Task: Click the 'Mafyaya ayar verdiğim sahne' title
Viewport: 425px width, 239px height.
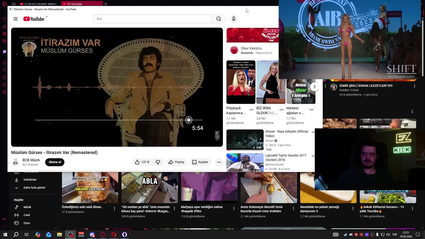Action: 202,209
